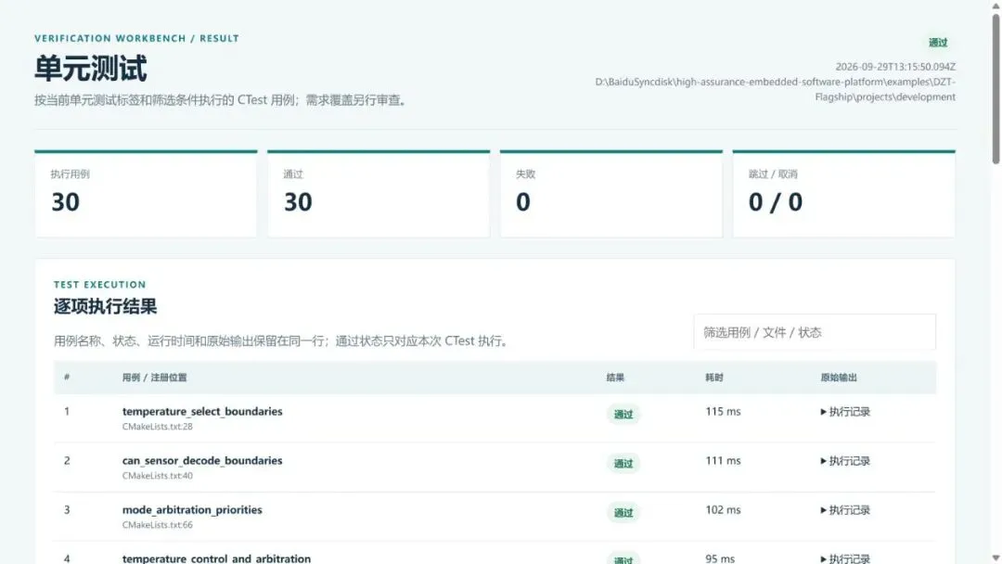Expand 执行记录 for can_sensor_decode_boundaries
This screenshot has width=1002, height=564.
click(845, 461)
